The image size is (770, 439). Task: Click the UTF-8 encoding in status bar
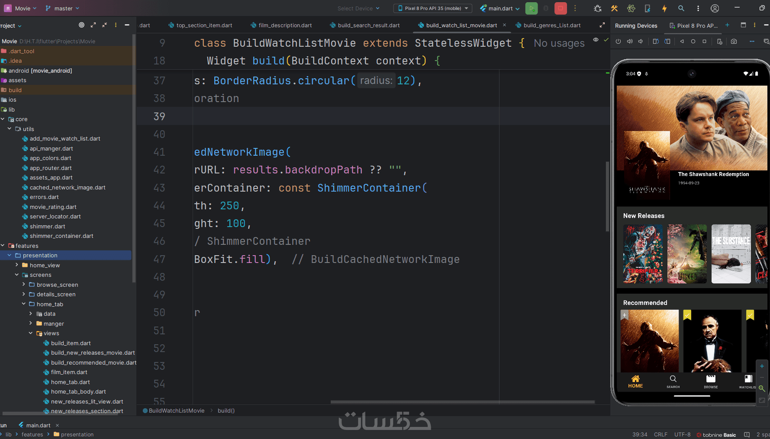[682, 434]
